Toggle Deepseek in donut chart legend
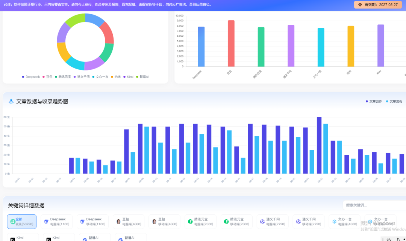 pos(31,76)
